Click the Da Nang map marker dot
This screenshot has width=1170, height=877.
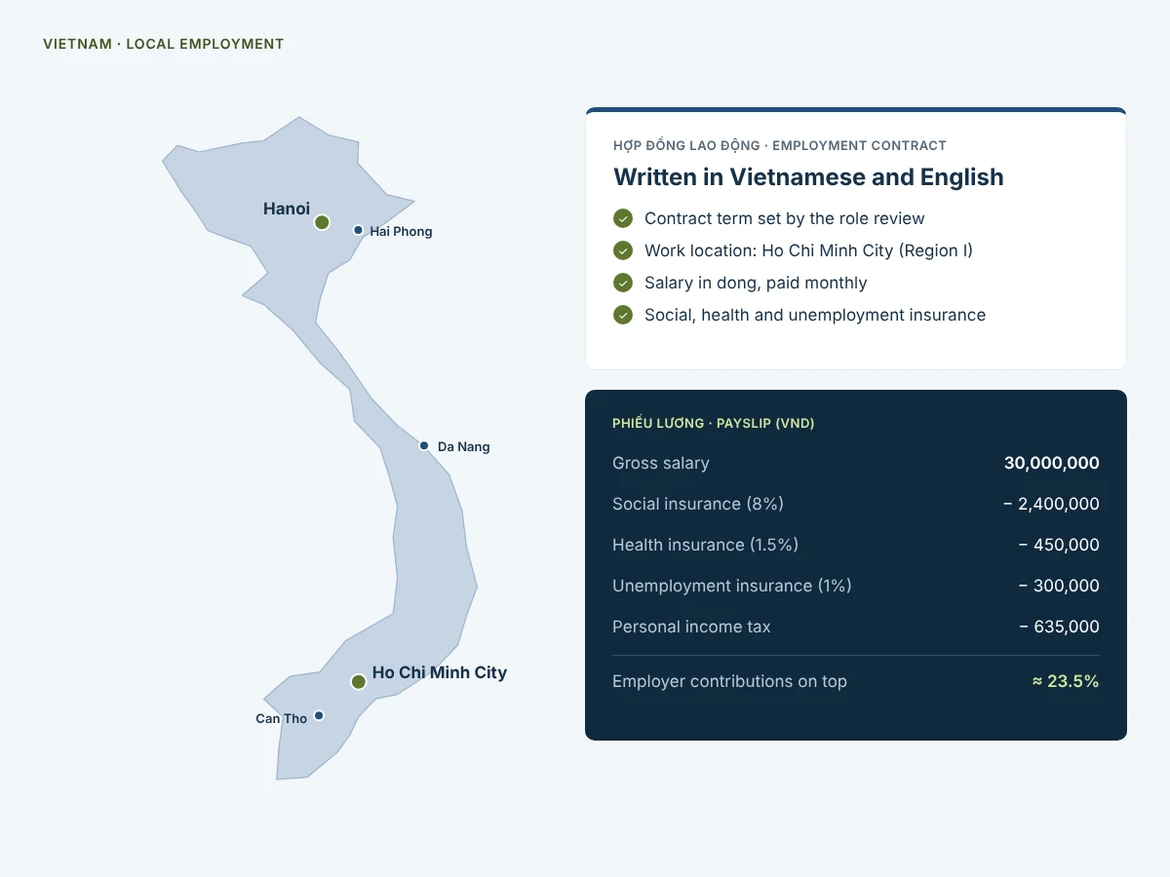click(424, 445)
